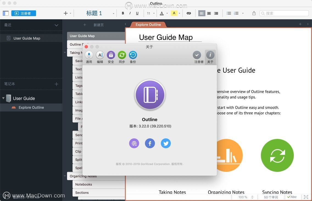Switch to the Explore Outline section tab

148,24
